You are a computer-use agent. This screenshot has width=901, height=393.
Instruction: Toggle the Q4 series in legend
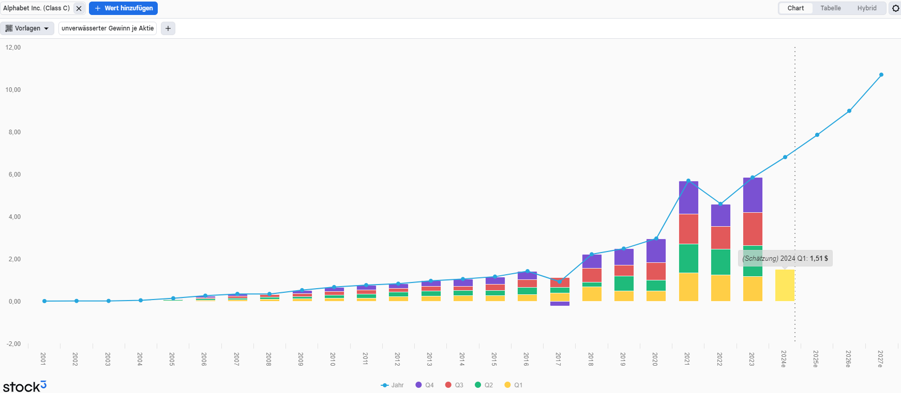[x=425, y=385]
